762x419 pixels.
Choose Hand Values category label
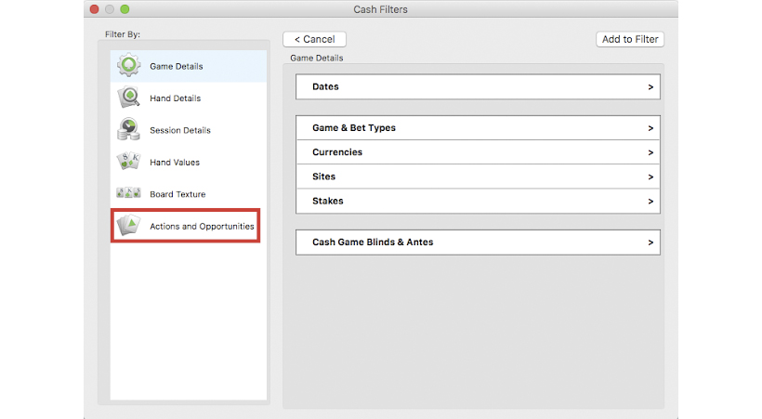pyautogui.click(x=175, y=163)
